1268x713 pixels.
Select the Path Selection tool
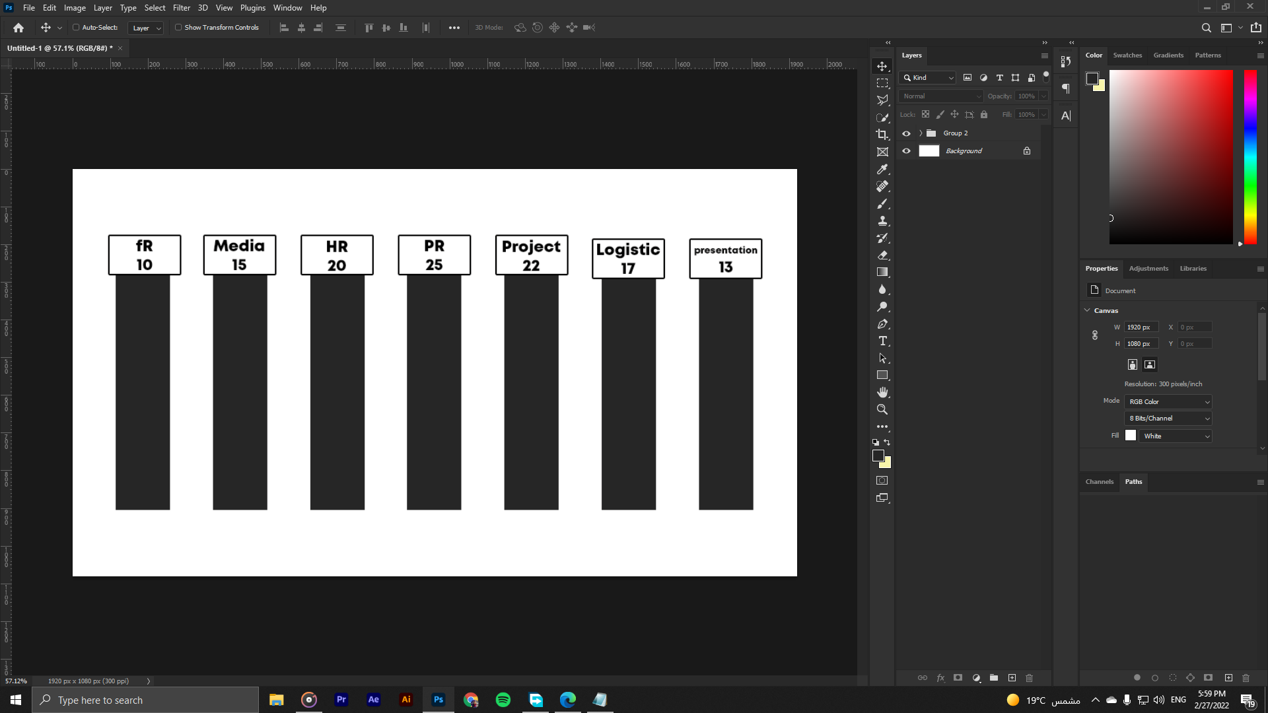click(x=882, y=358)
